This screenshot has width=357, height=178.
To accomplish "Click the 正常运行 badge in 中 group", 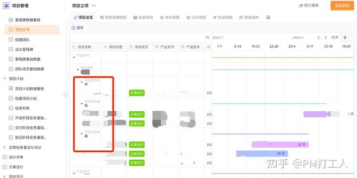I will [137, 93].
